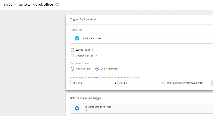213x116 pixels.
Task: Click the mailto:office@freshestweb.com value field
Action: (x=188, y=83)
